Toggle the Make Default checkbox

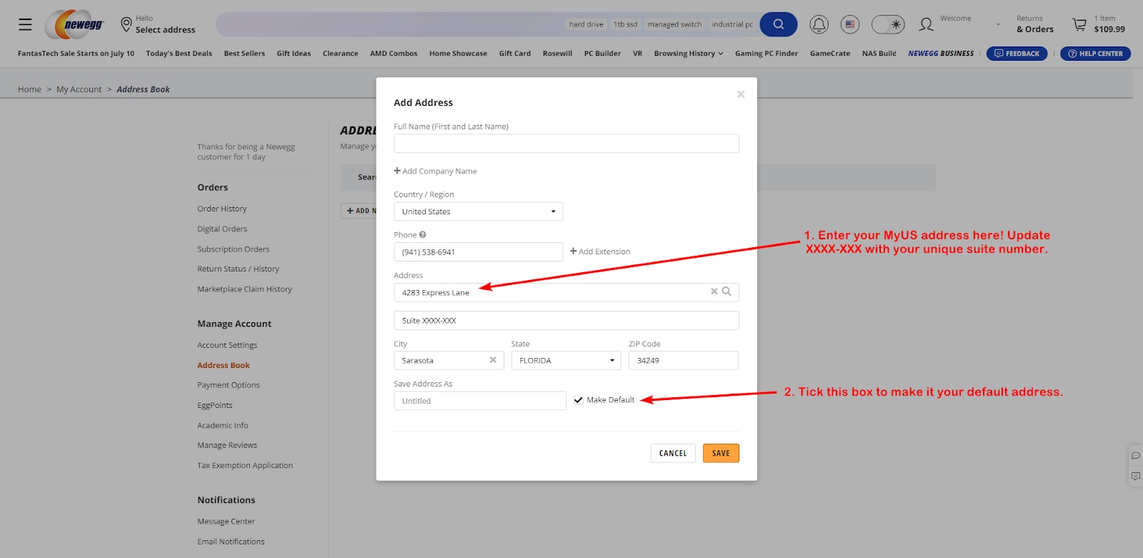coord(578,400)
